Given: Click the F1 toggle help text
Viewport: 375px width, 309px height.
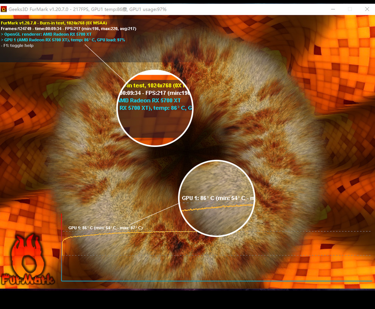Looking at the screenshot, I should tap(17, 45).
